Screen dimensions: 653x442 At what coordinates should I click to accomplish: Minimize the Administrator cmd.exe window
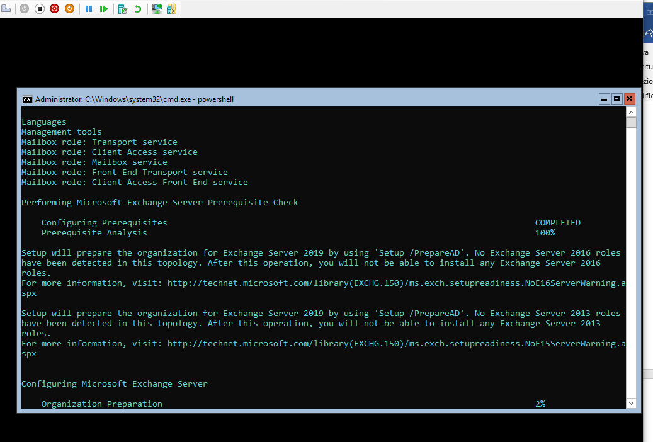click(x=605, y=99)
